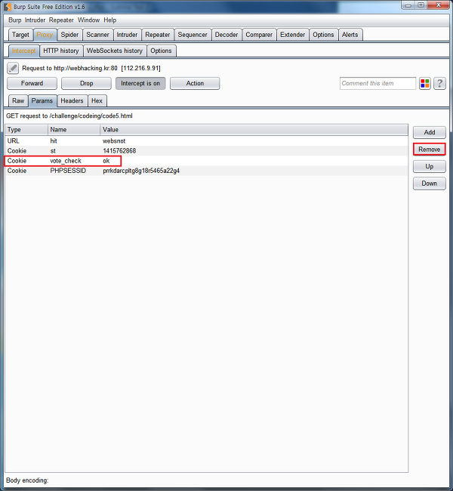Click the Remove parameter button
Viewport: 453px width, 491px height.
point(429,150)
